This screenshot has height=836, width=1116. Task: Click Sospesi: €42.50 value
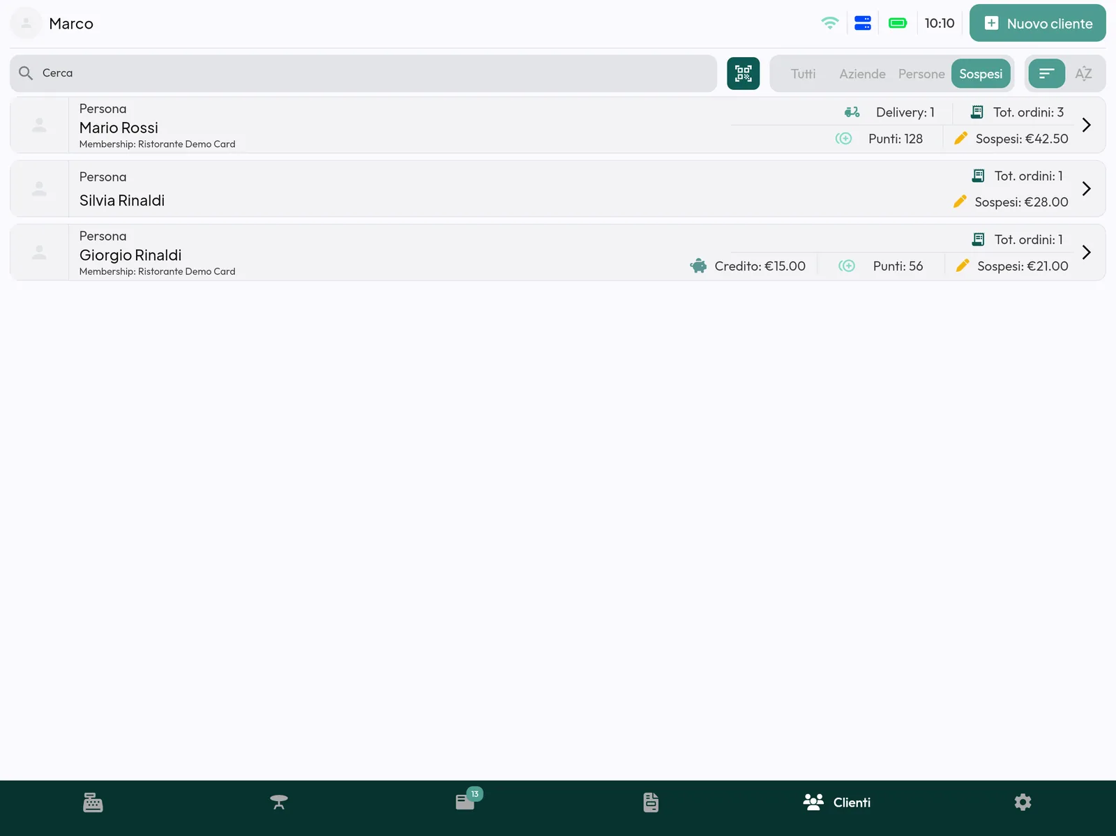tap(1022, 139)
